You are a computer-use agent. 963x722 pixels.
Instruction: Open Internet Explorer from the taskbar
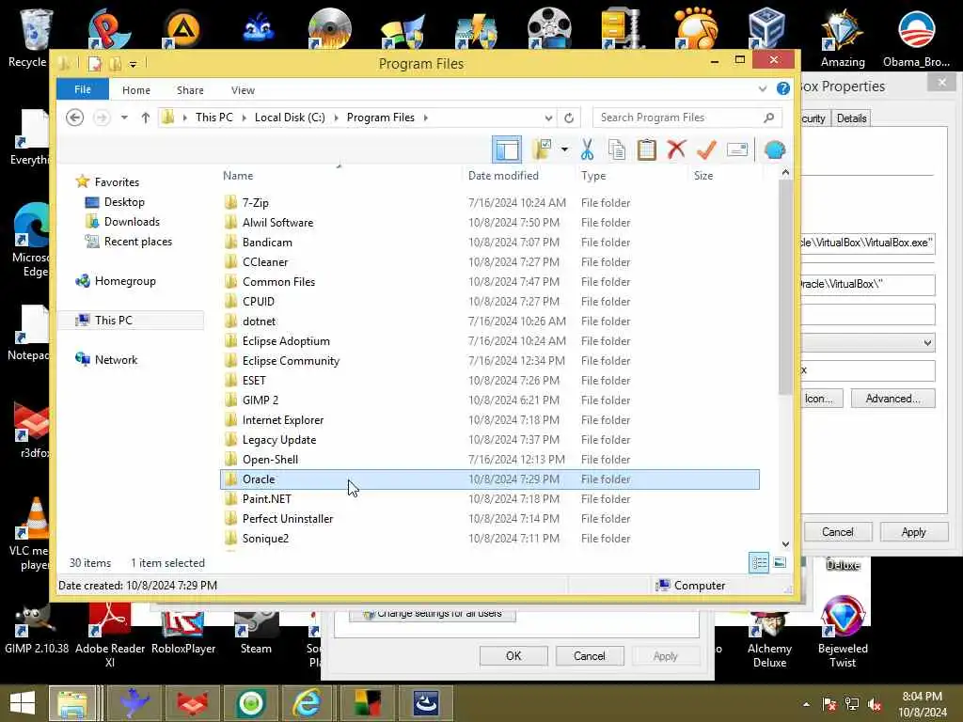[307, 703]
